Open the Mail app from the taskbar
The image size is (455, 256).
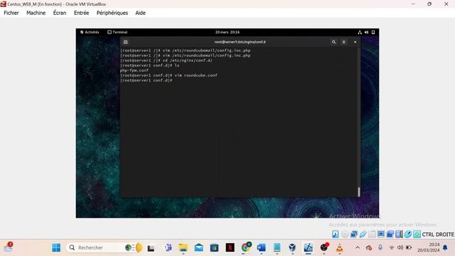199,247
